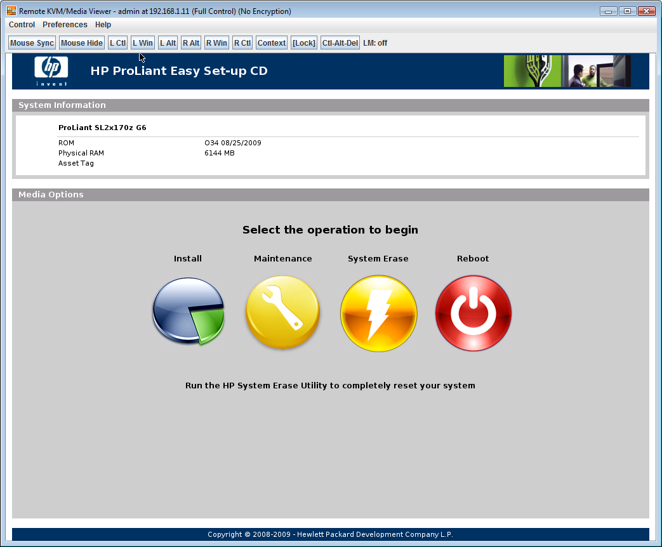Open the Help menu
The image size is (662, 547).
pyautogui.click(x=103, y=25)
